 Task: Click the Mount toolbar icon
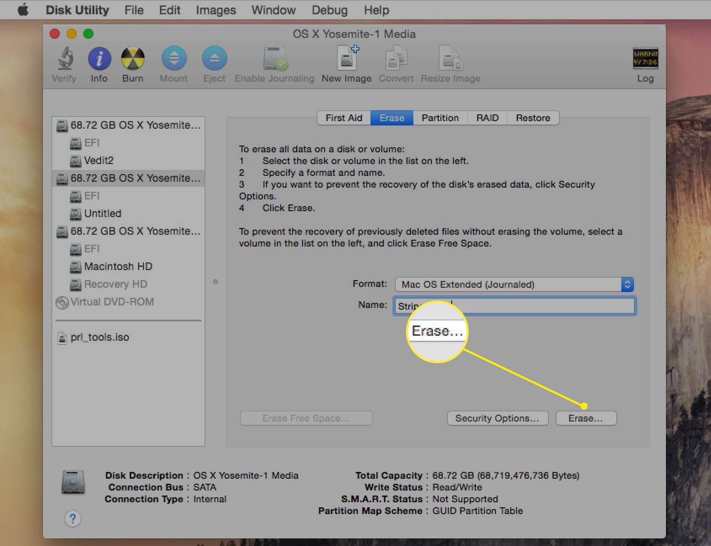click(174, 58)
